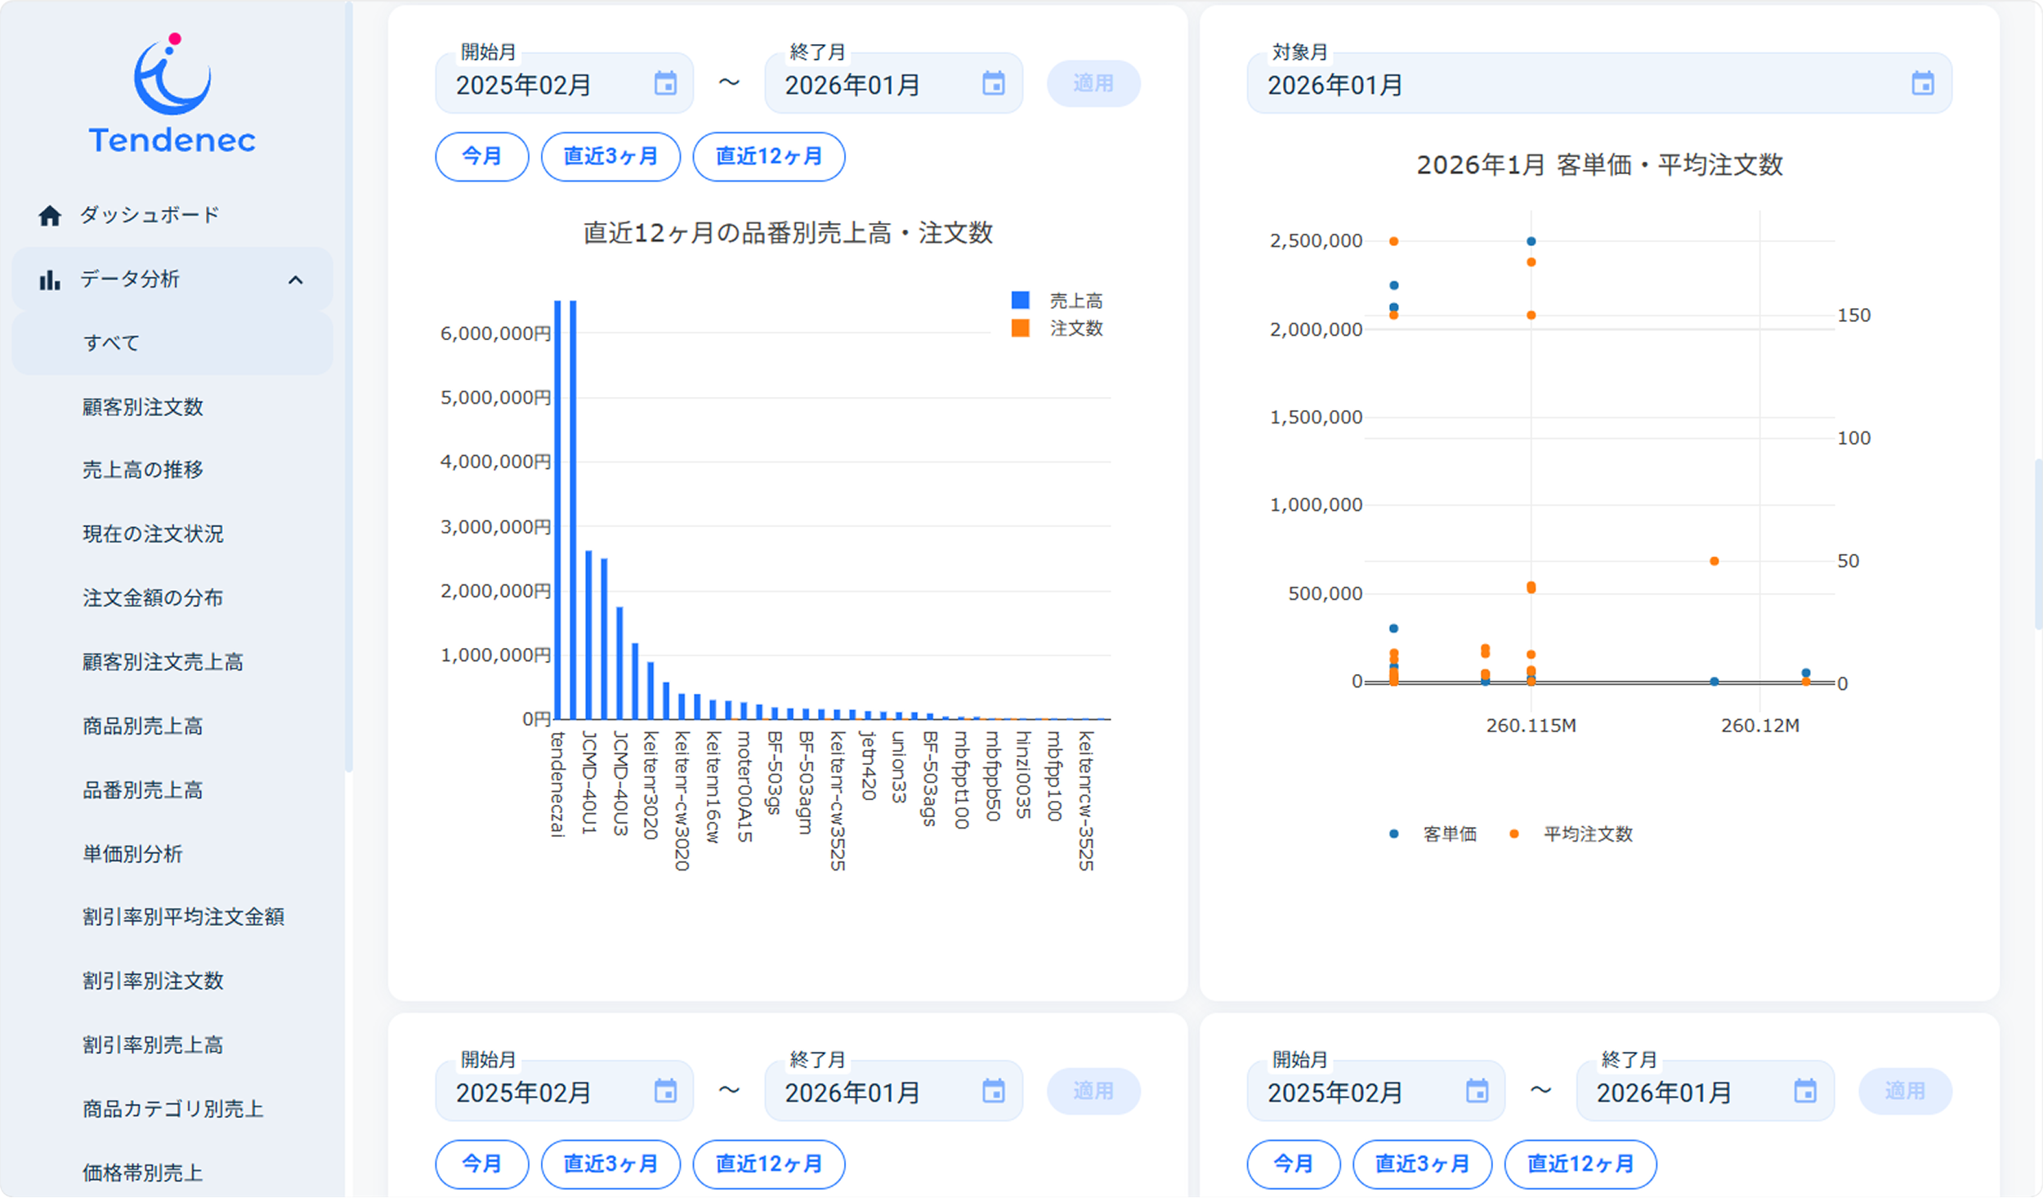This screenshot has height=1198, width=2043.
Task: Click the page vertical scrollbar thumb
Action: coord(2037,543)
